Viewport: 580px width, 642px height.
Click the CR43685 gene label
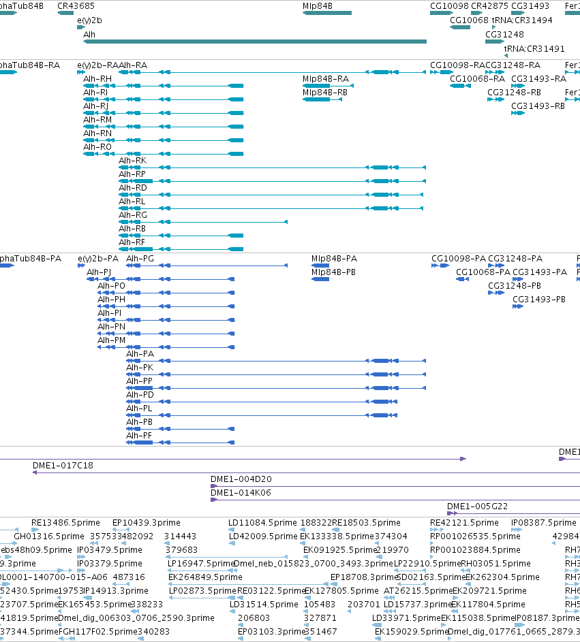click(76, 6)
